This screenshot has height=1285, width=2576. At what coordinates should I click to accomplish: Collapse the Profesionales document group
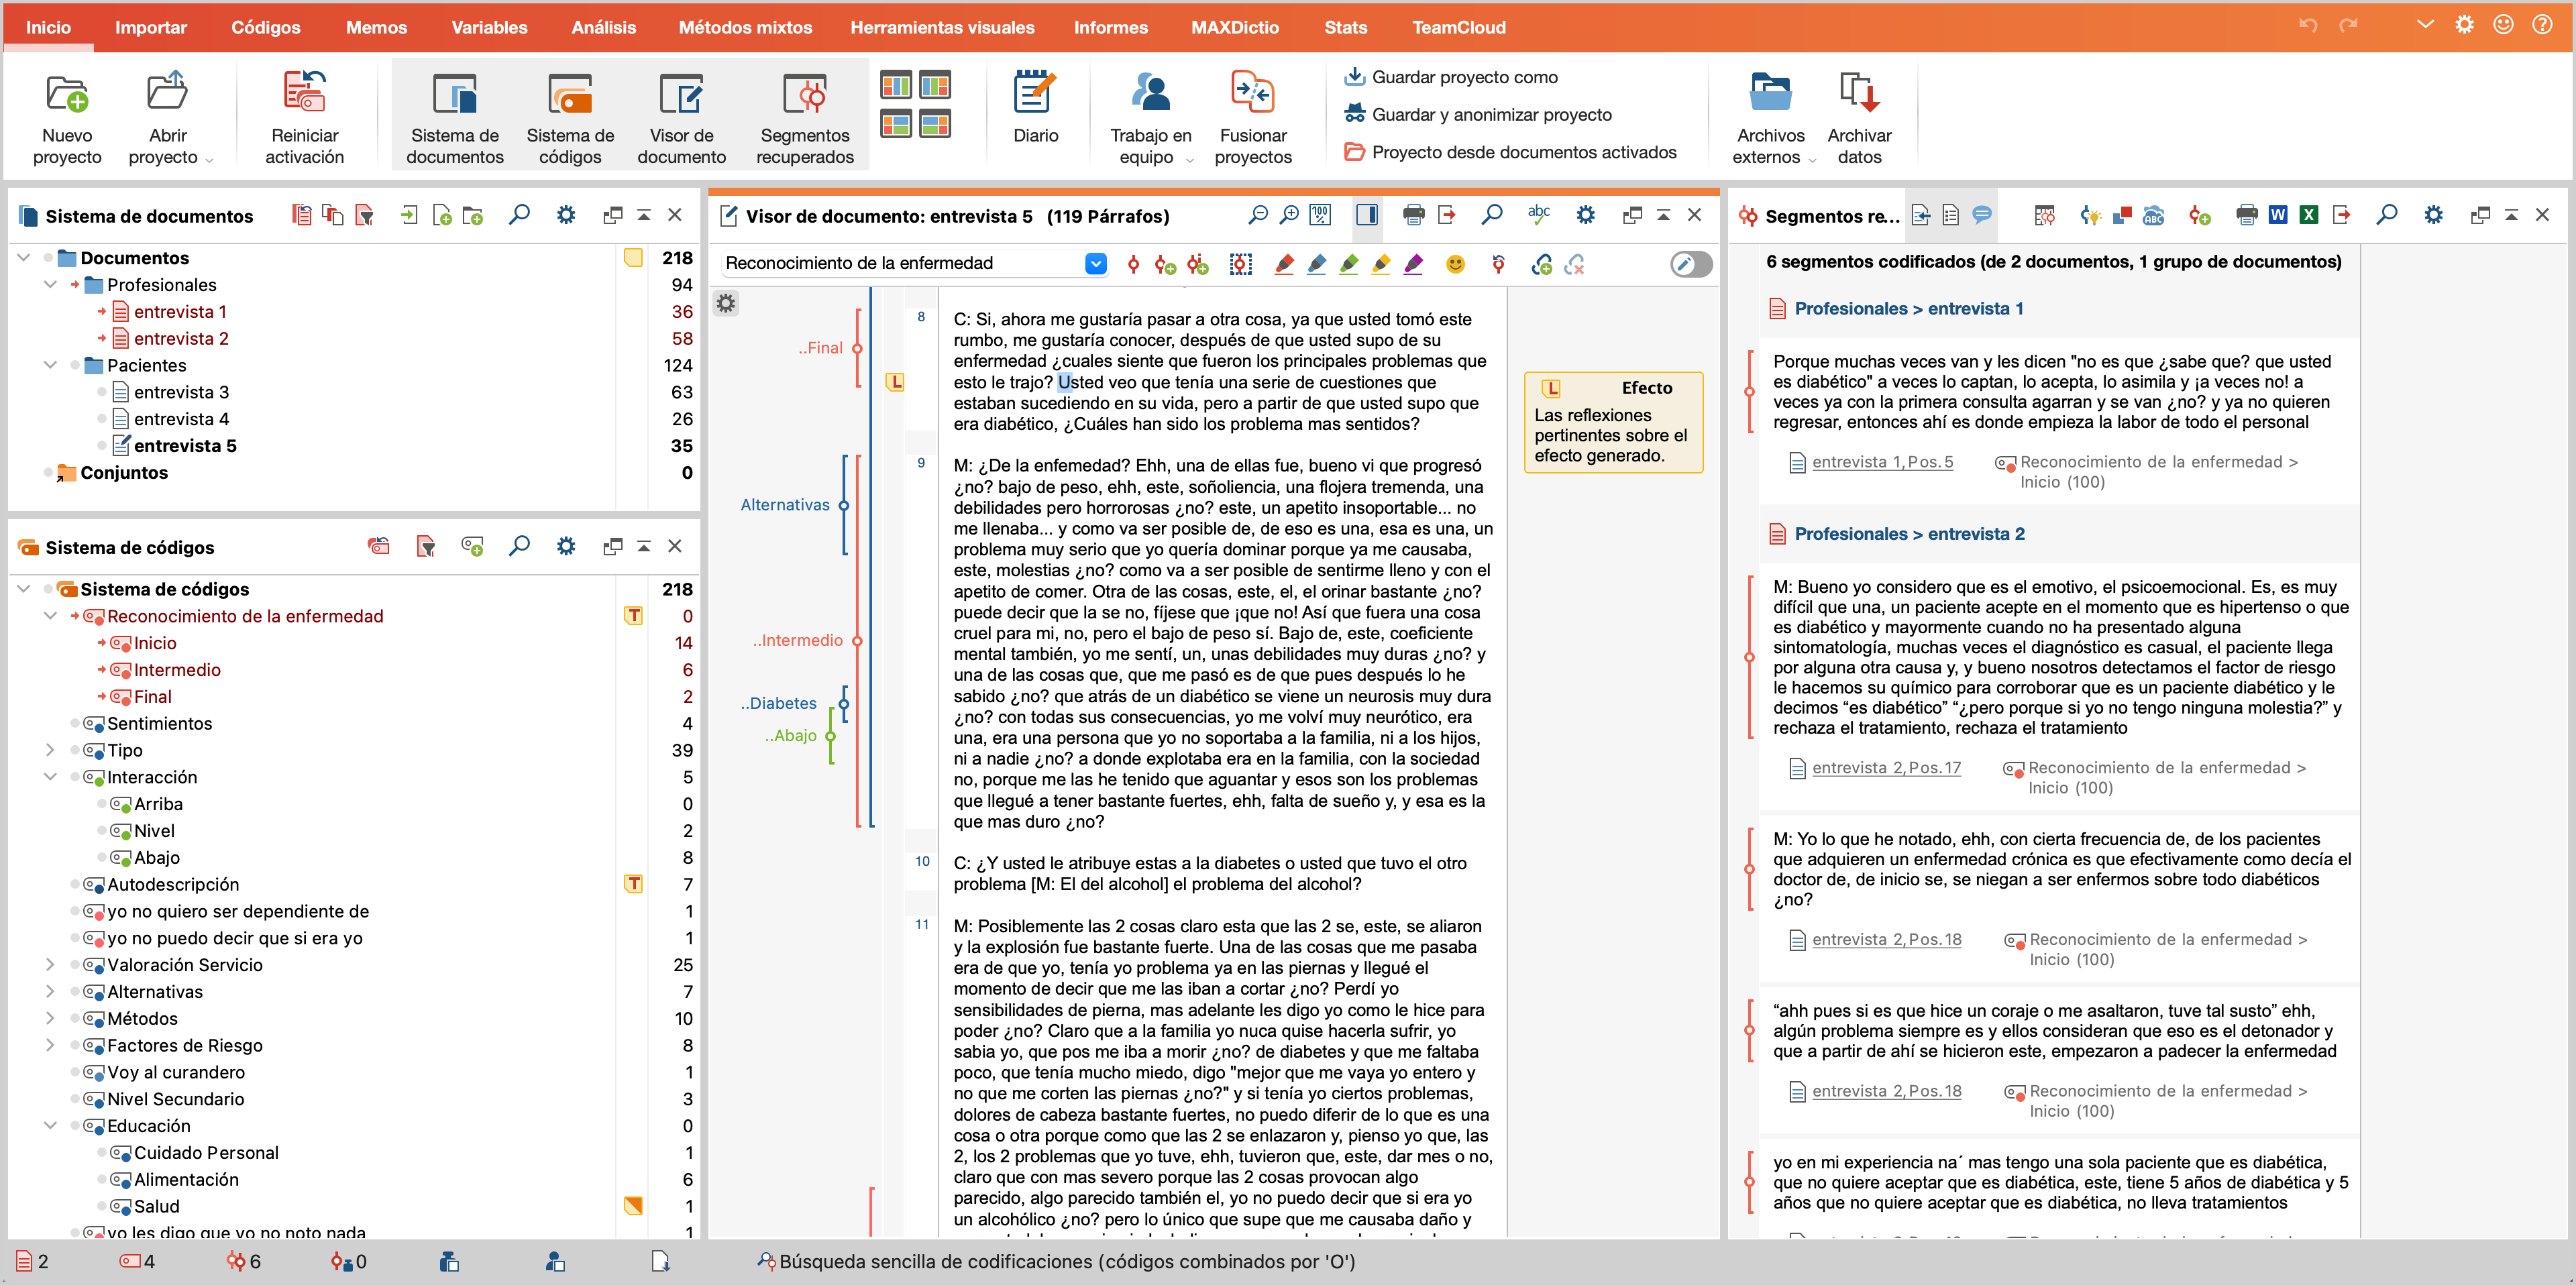[50, 285]
